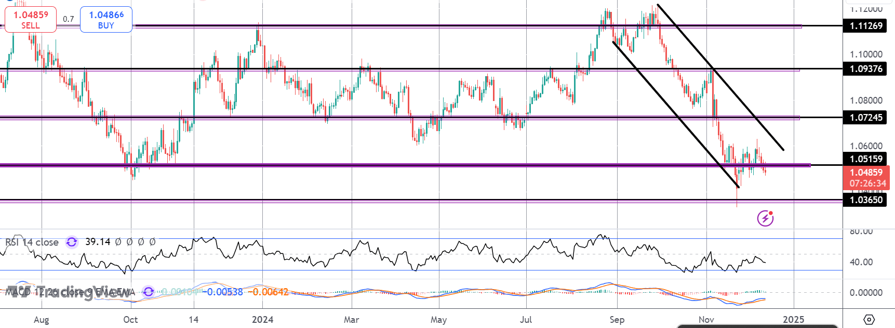Click the Mar label on time axis
The image size is (895, 328).
351,319
